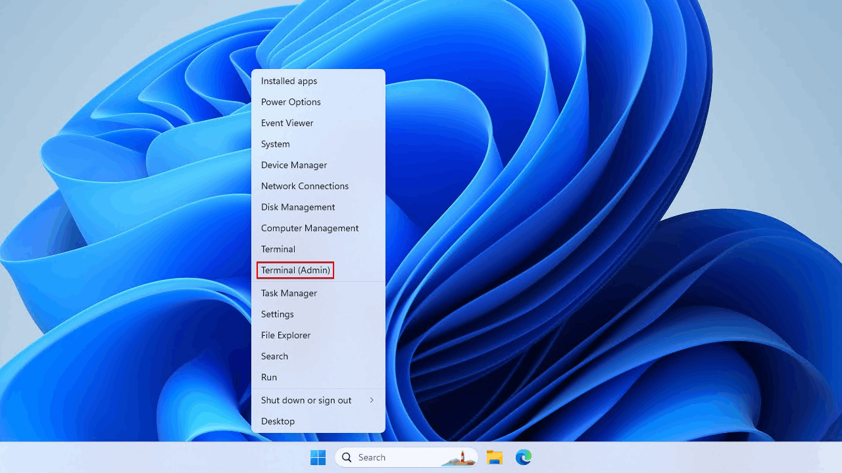Open Terminal (Admin) from the menu
Screen dimensions: 842x473
coord(295,270)
